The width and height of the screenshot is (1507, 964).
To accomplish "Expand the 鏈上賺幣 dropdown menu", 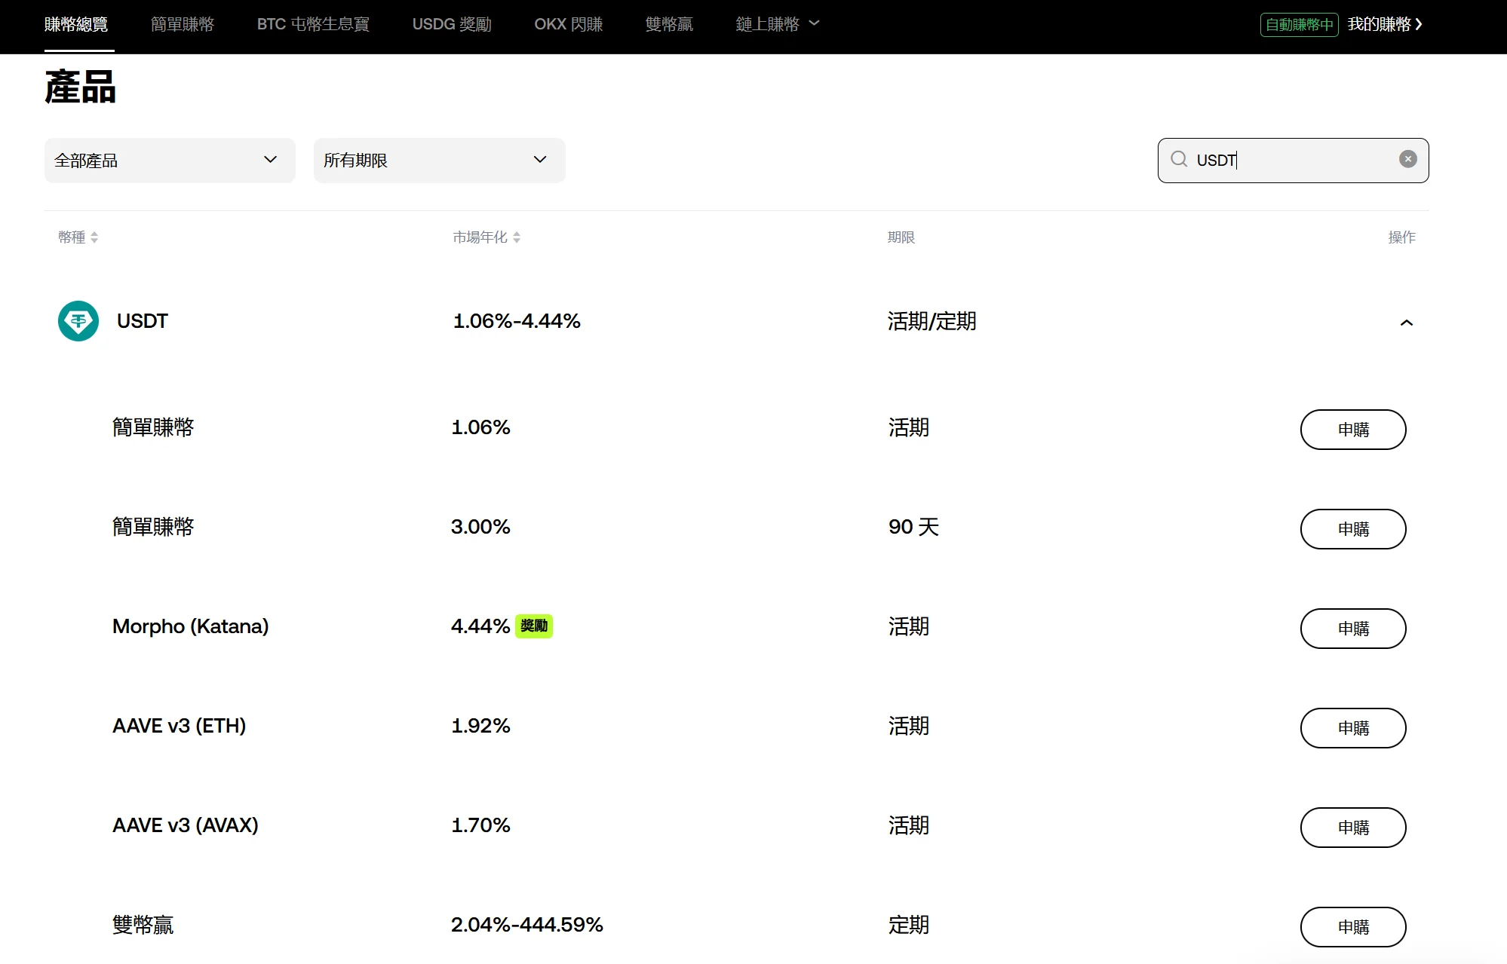I will [x=777, y=24].
